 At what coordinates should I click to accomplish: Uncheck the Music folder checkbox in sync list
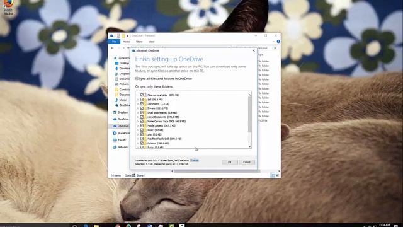click(x=142, y=130)
